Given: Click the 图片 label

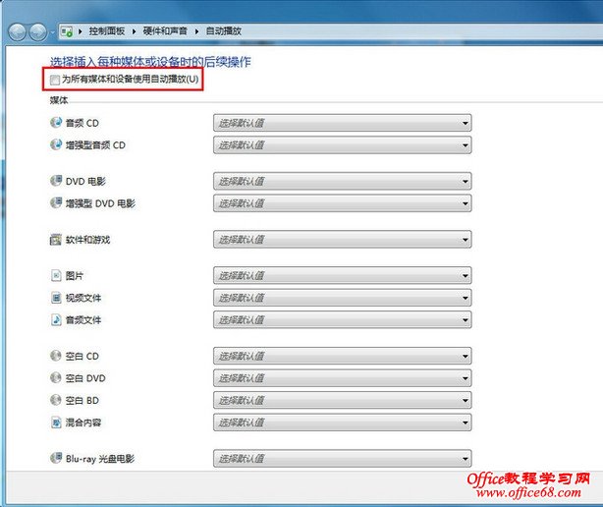Looking at the screenshot, I should [x=75, y=276].
